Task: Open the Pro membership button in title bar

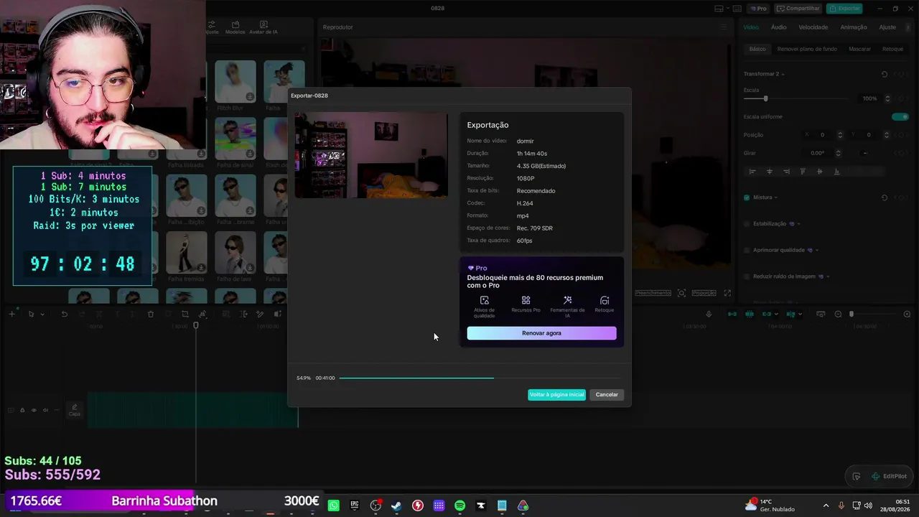Action: coord(758,9)
